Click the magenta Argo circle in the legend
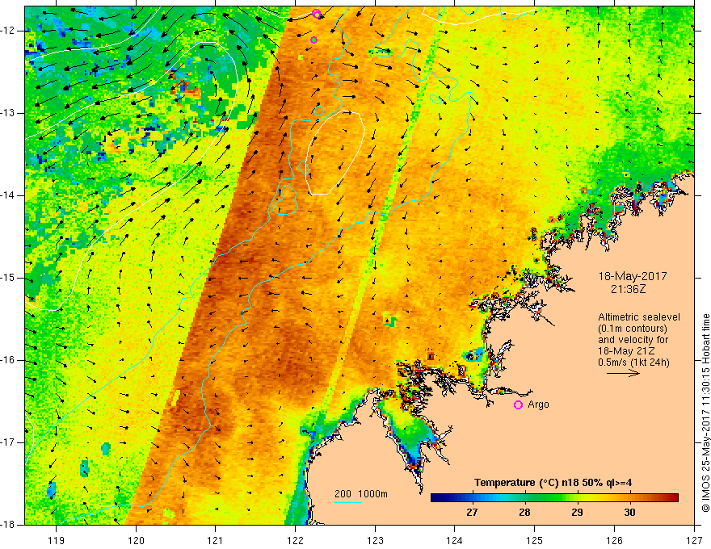711x549 pixels. coord(518,404)
